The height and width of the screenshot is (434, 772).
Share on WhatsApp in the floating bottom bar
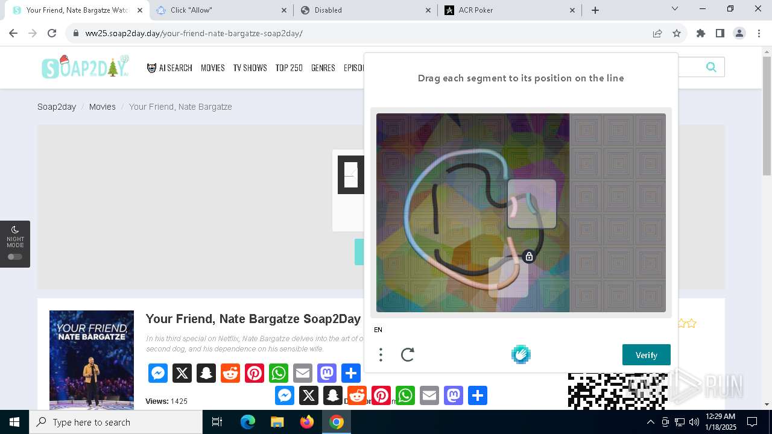pyautogui.click(x=405, y=395)
